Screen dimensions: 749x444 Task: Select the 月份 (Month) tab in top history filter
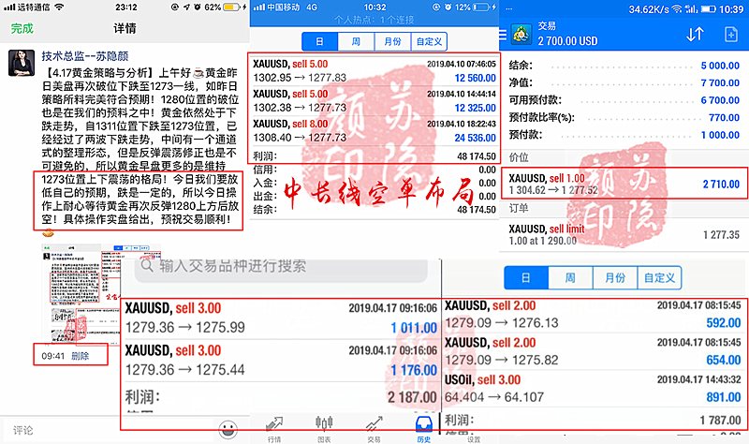pos(391,42)
